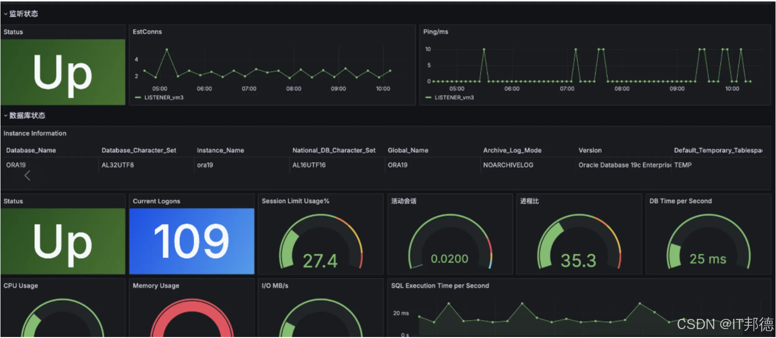Open SQL Execution Time per Second title
This screenshot has height=338, width=776.
[x=440, y=286]
